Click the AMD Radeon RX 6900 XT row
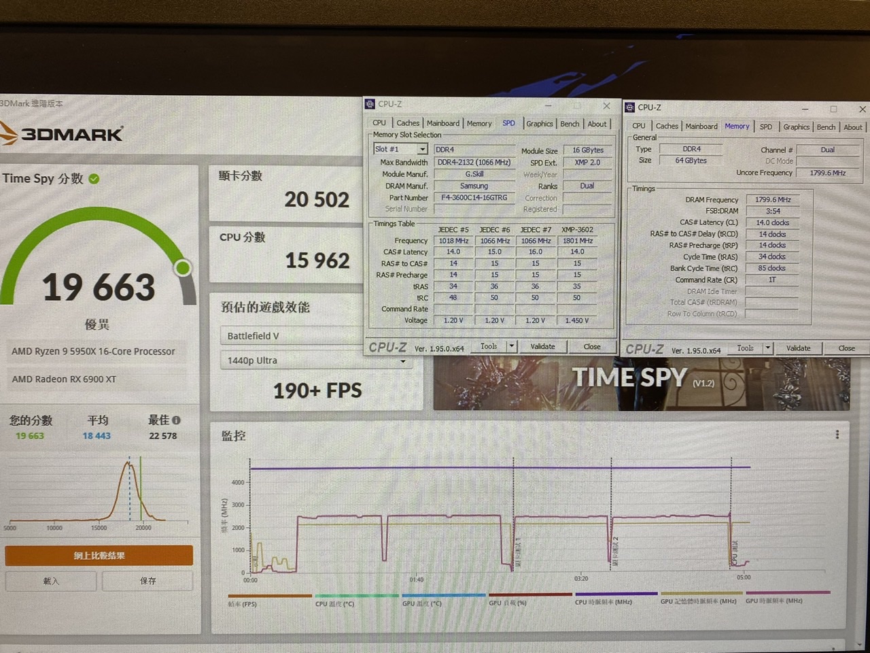This screenshot has width=870, height=653. (95, 379)
